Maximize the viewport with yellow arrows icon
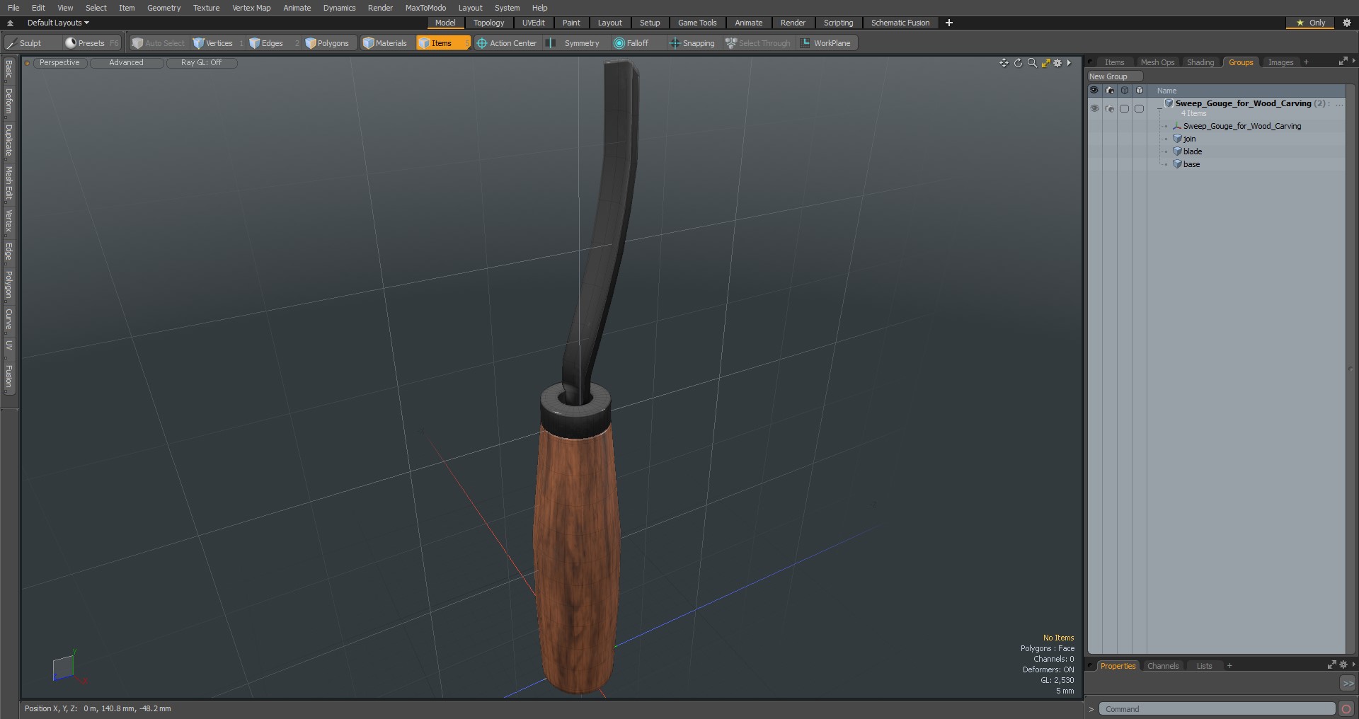Viewport: 1359px width, 719px height. 1045,63
